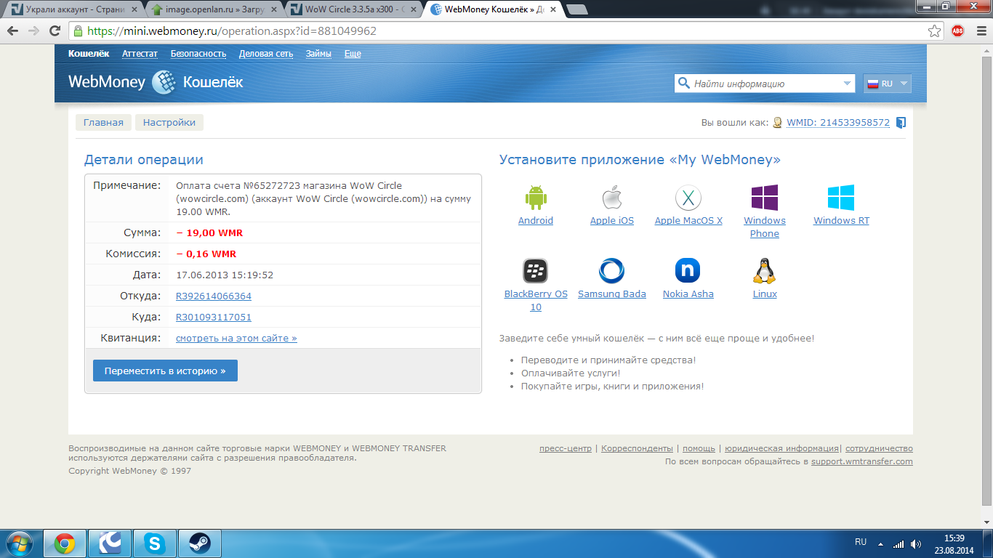This screenshot has height=558, width=993.
Task: Open the Безопасность menu item
Action: (x=198, y=54)
